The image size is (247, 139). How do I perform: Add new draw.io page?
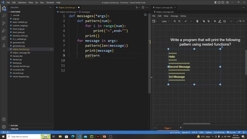coord(181,127)
